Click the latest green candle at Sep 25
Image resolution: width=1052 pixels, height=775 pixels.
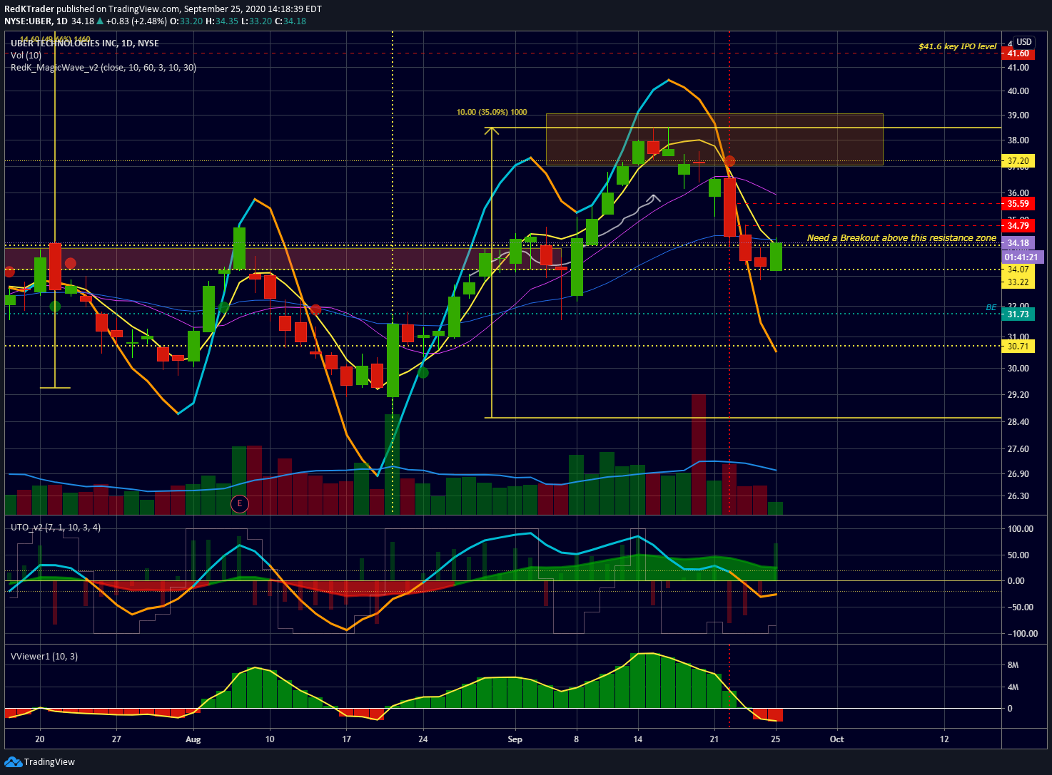point(776,256)
